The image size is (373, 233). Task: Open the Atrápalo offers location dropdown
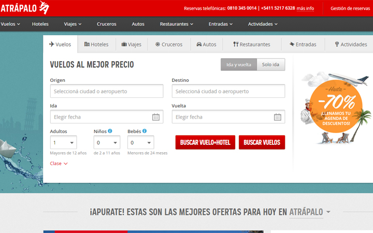310,212
